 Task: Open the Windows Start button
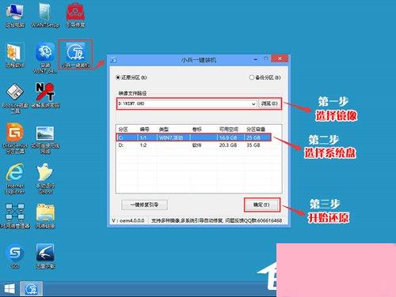point(10,289)
